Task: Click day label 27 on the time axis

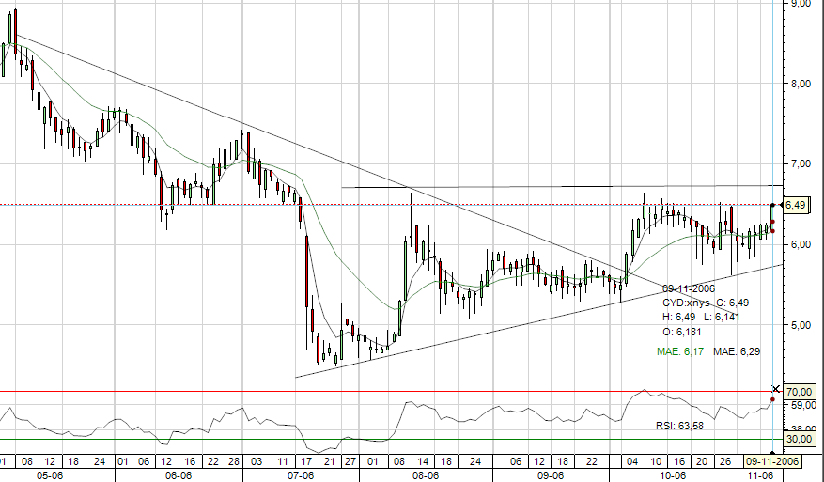Action: click(350, 462)
